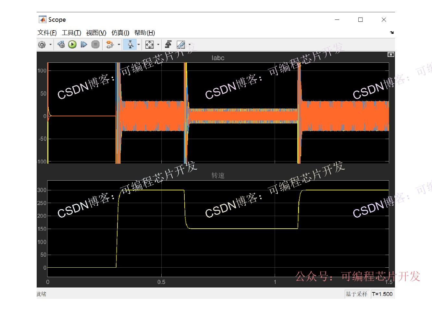This screenshot has width=432, height=332.
Task: Expand the configuration properties dropdown arrow
Action: click(x=50, y=45)
